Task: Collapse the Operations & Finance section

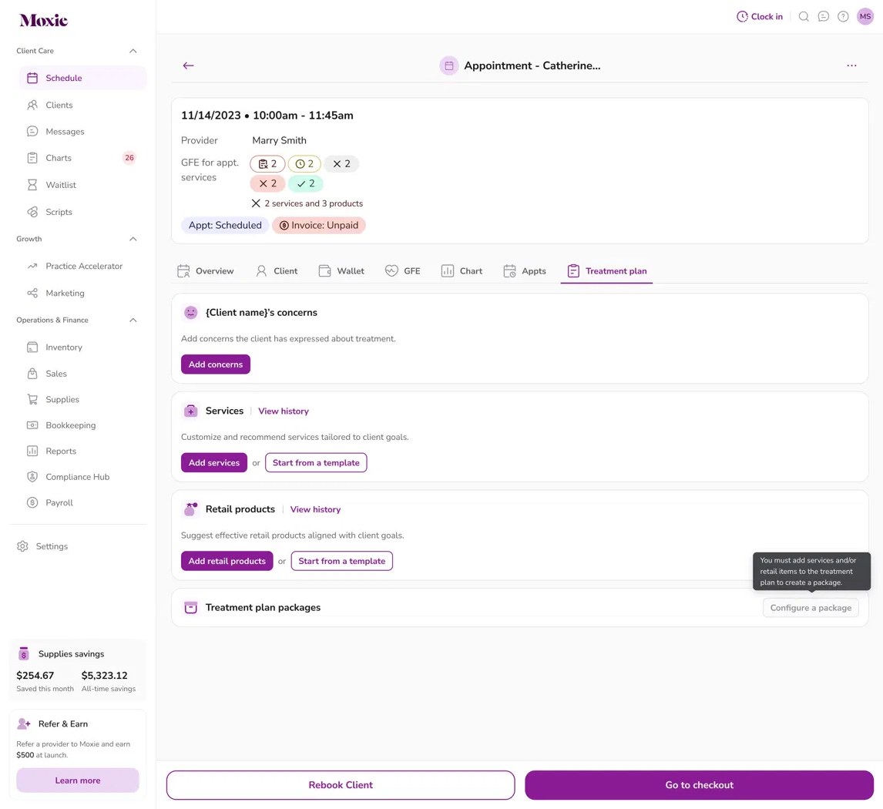Action: pos(133,320)
